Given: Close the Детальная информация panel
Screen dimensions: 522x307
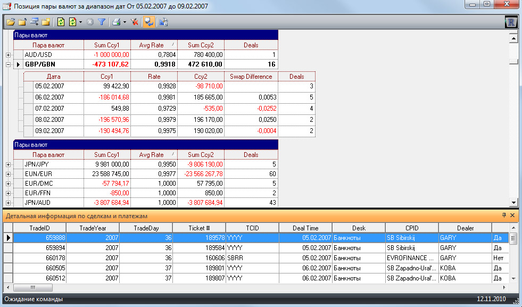Looking at the screenshot, I should [512, 215].
